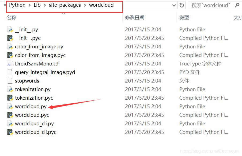The width and height of the screenshot is (242, 156).
Task: Click the __init__.py file icon
Action: click(x=10, y=29)
